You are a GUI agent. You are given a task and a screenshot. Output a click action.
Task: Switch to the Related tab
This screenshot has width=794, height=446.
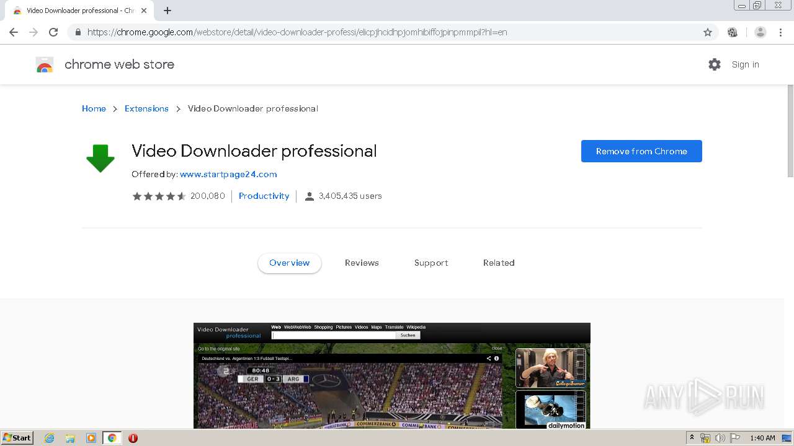click(x=499, y=263)
